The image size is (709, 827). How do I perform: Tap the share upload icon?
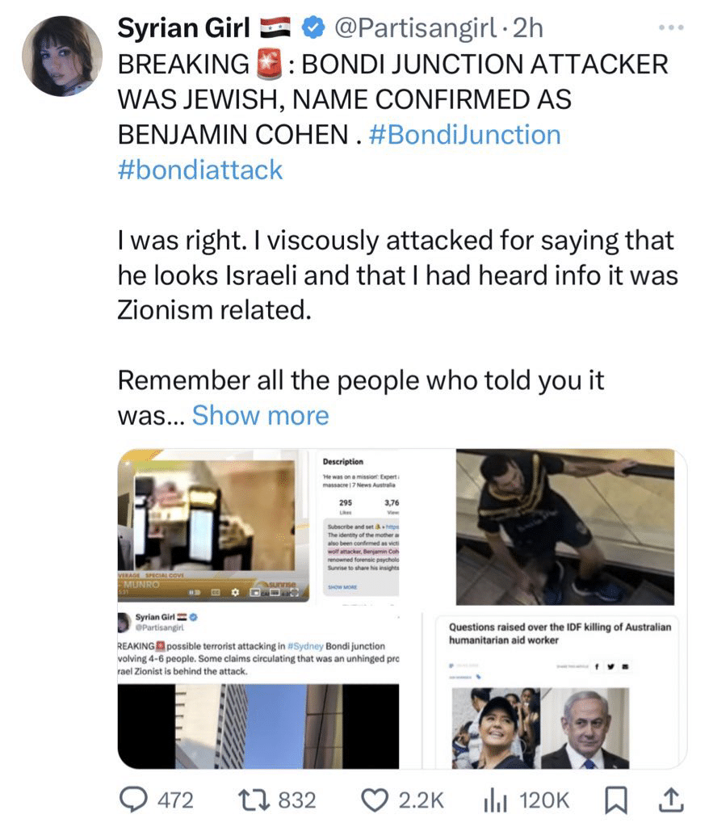[x=671, y=800]
